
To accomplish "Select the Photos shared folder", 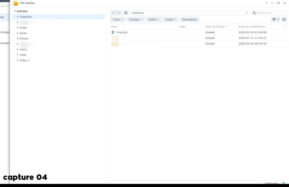I will [24, 38].
